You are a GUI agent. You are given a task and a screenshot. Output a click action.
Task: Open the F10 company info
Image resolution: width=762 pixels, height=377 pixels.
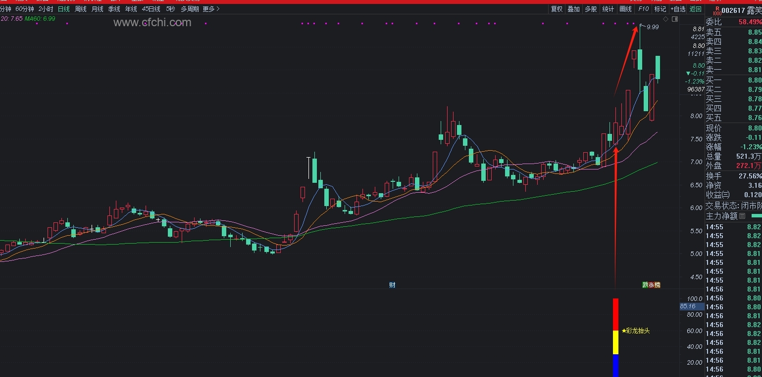click(x=643, y=9)
